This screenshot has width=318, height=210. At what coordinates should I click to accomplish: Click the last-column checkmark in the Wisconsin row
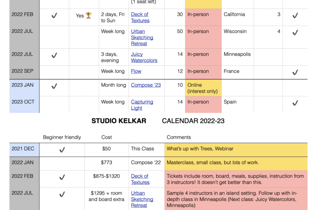[295, 32]
